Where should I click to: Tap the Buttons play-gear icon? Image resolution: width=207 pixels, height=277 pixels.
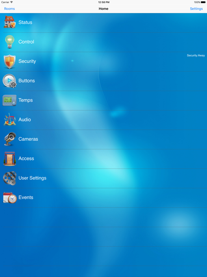click(10, 81)
